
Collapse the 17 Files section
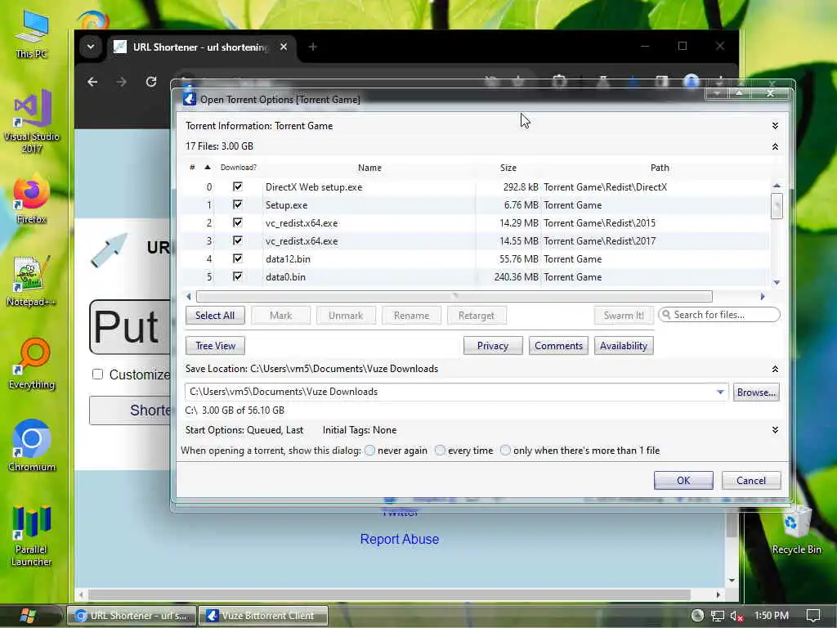pyautogui.click(x=775, y=146)
